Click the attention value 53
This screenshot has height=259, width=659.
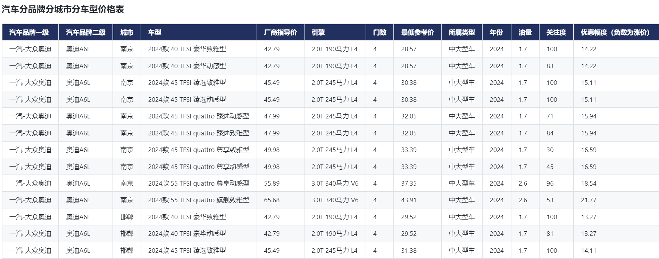click(x=550, y=200)
